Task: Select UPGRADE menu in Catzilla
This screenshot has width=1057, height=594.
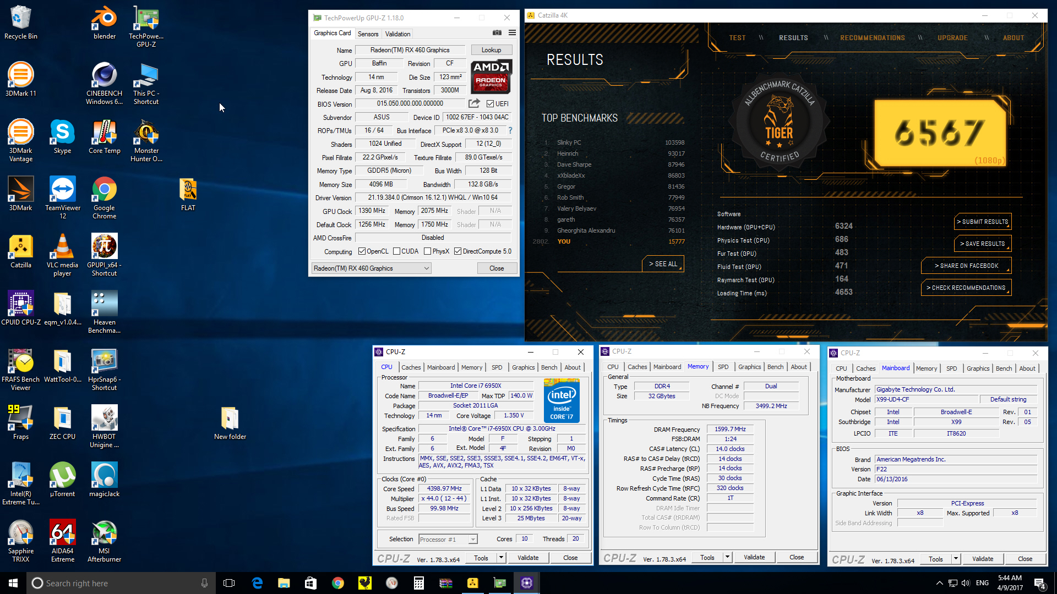Action: click(952, 38)
